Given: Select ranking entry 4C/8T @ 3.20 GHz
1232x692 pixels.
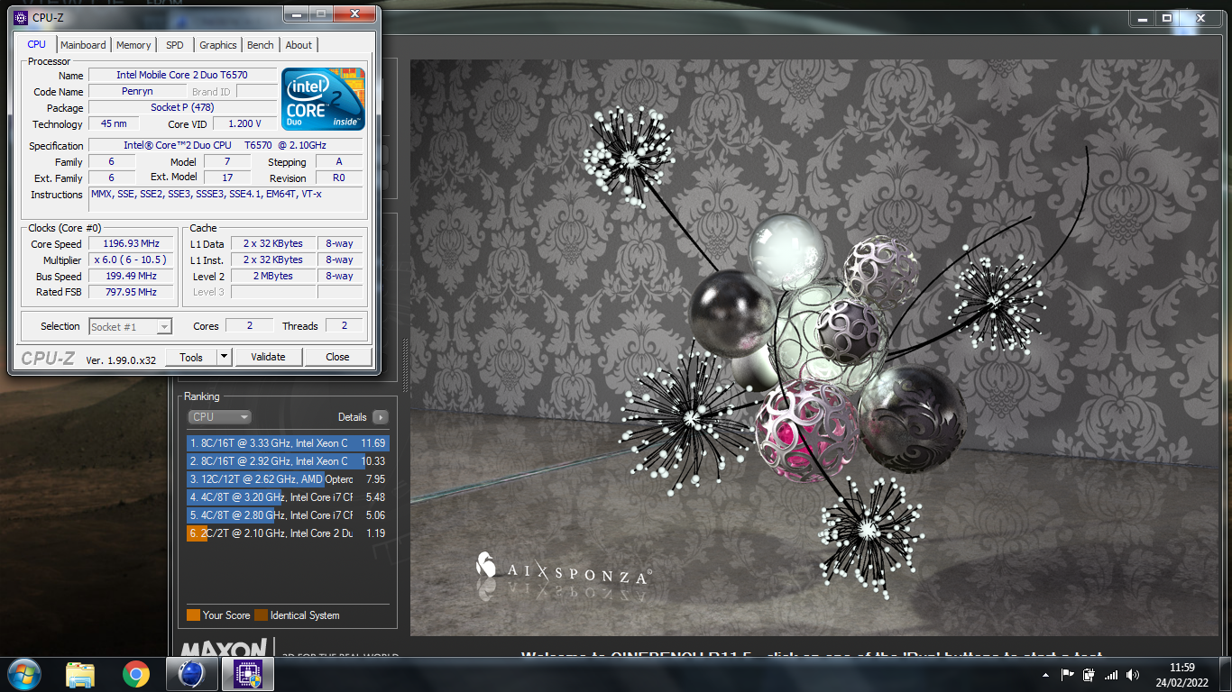Looking at the screenshot, I should pyautogui.click(x=287, y=496).
